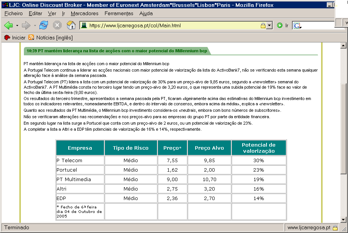Click the Forward navigation arrow
This screenshot has height=233, width=348.
point(26,25)
